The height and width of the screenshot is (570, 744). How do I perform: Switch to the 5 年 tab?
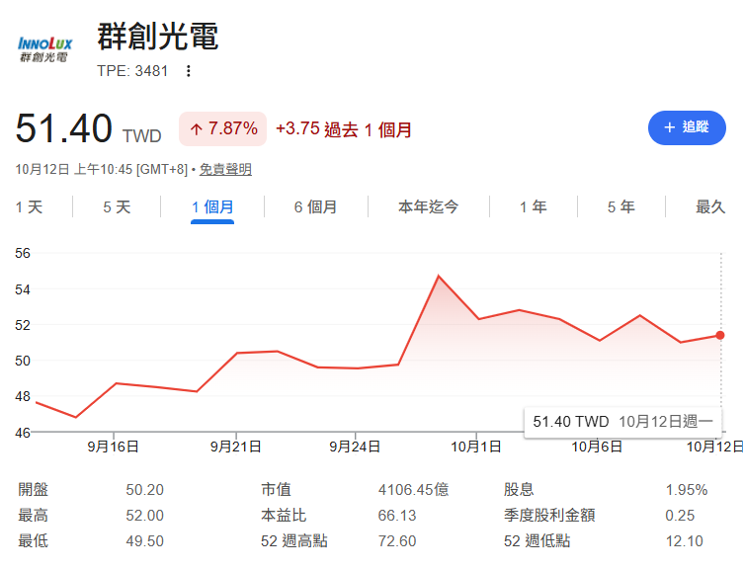621,207
